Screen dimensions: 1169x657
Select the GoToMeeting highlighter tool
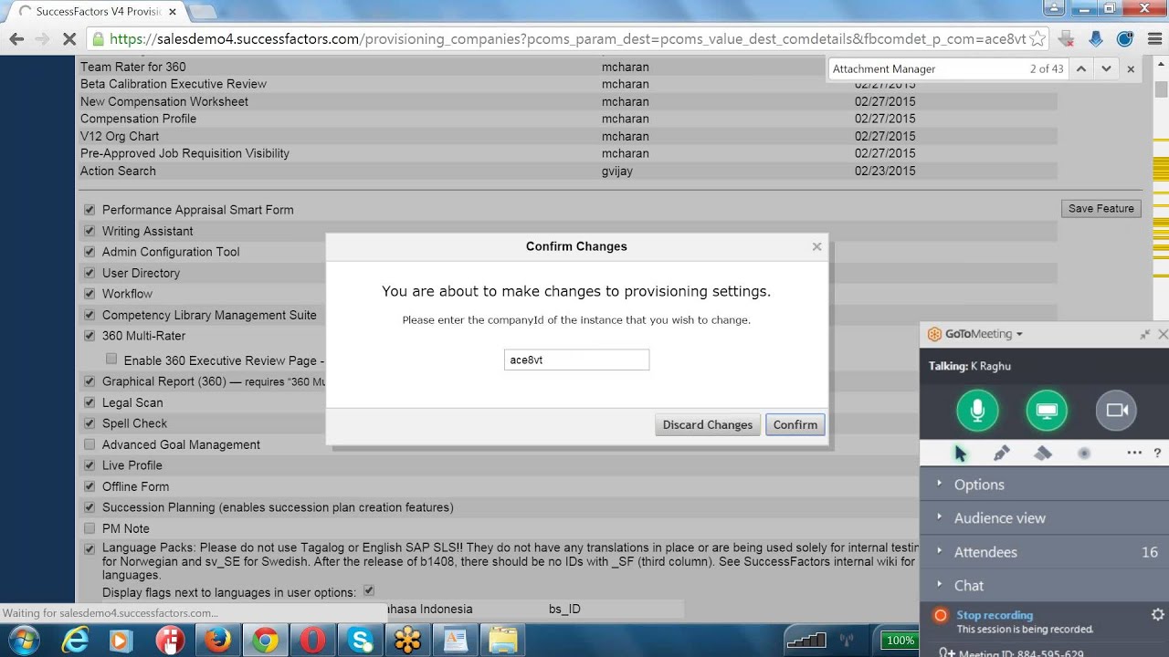point(1043,454)
